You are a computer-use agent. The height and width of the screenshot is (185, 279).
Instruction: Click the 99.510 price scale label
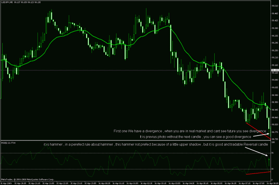275,6
